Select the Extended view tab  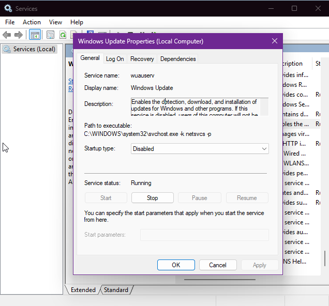tap(83, 290)
